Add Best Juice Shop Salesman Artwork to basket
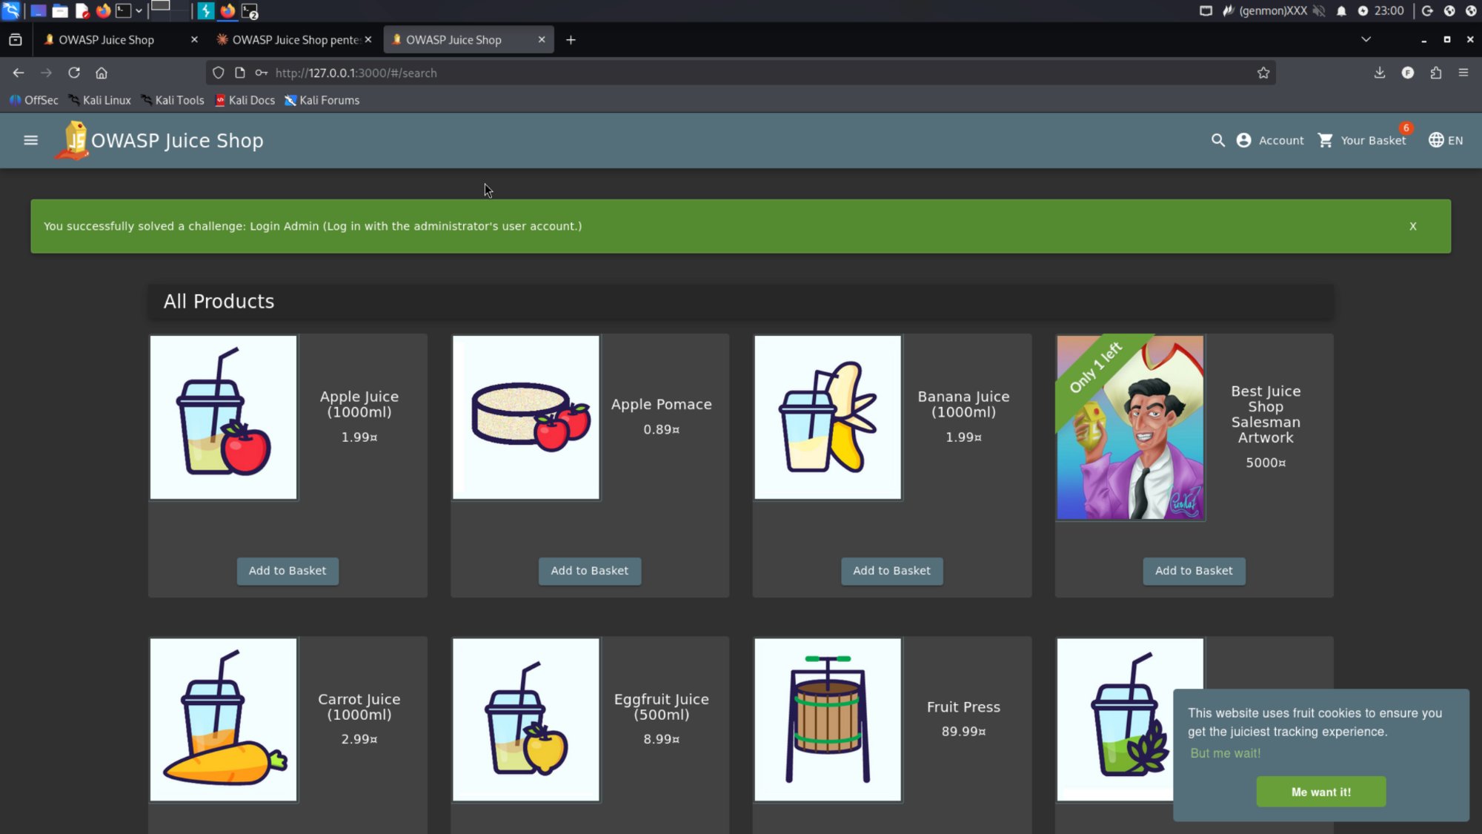 pos(1194,571)
